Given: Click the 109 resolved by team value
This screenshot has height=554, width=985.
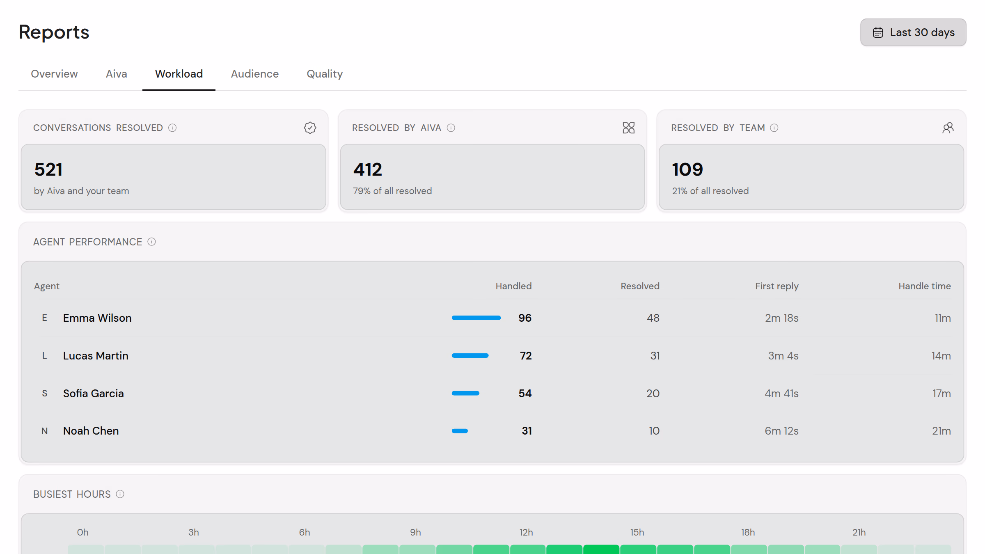Looking at the screenshot, I should pos(687,169).
